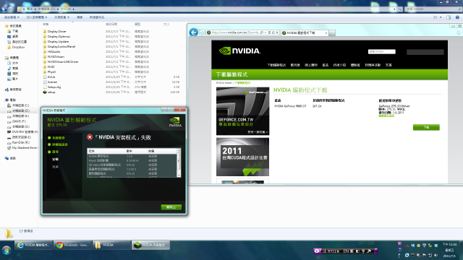Click the NVIDIA site search field
Screen dimensions: 463x260
click(381, 51)
